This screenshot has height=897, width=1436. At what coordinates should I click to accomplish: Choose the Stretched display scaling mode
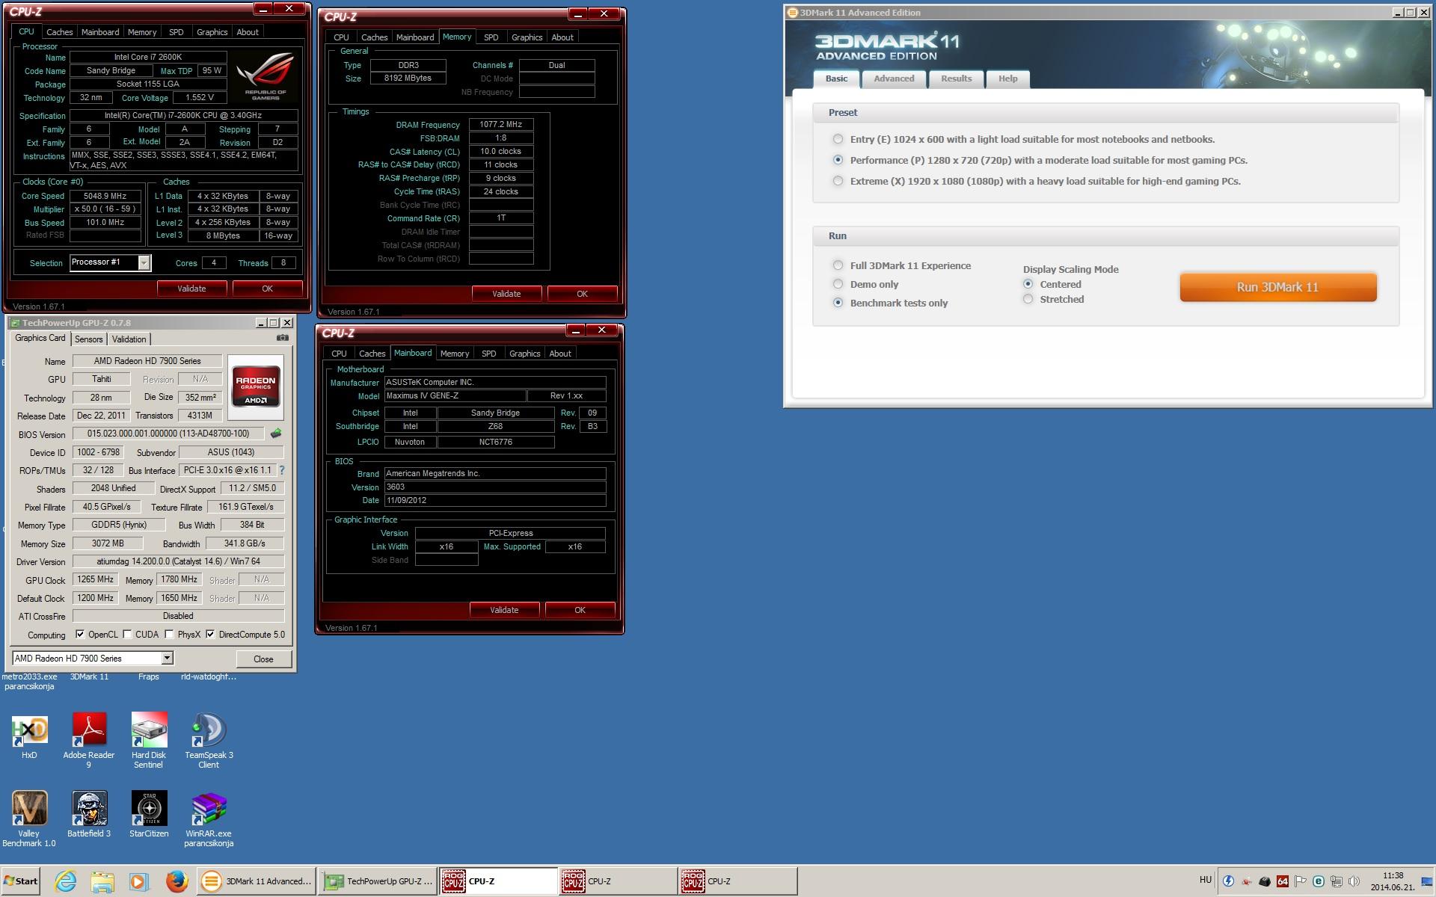(1028, 299)
